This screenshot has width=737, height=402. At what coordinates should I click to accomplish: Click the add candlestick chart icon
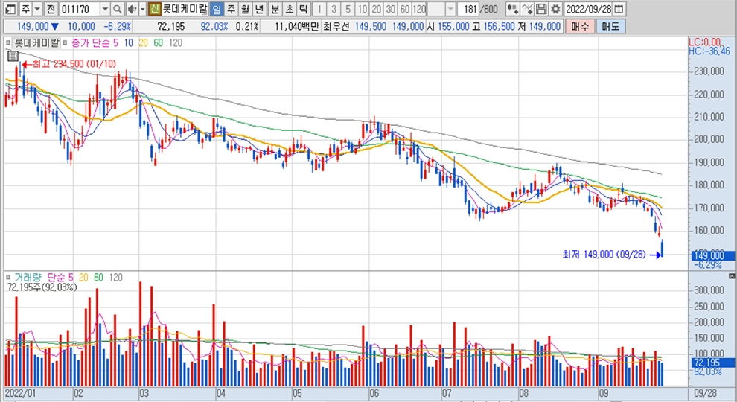click(512, 9)
